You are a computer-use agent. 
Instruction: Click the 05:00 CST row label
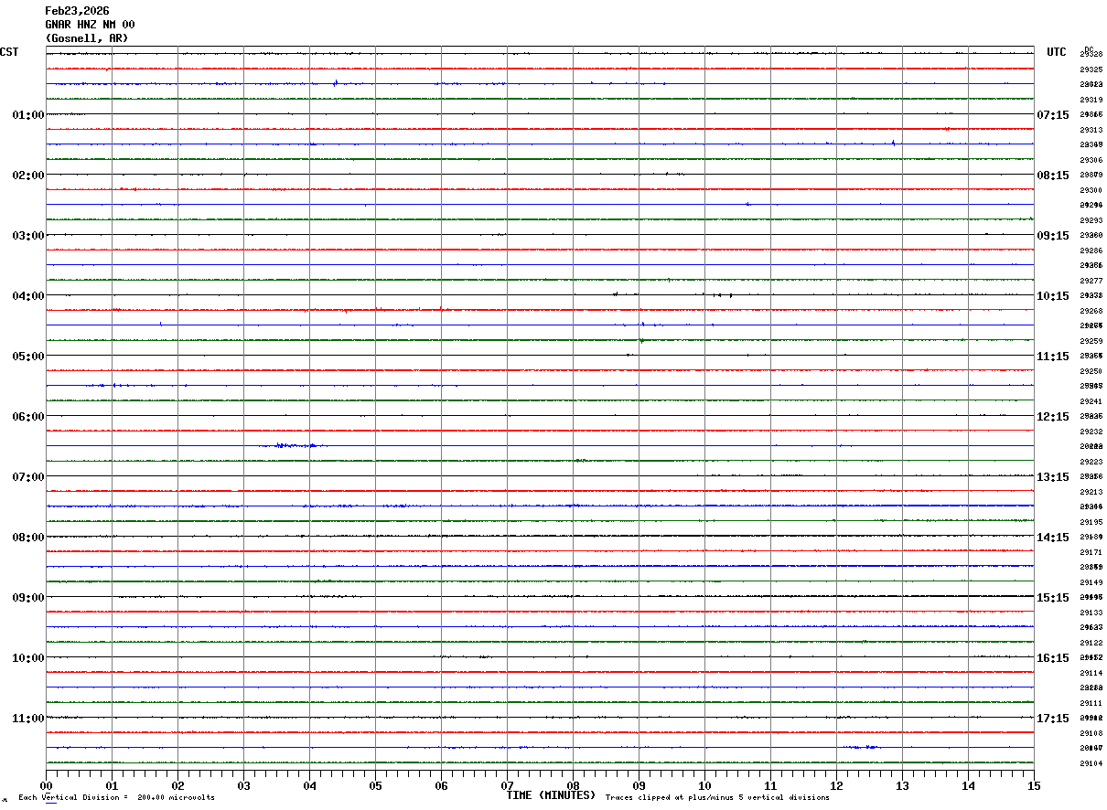click(x=28, y=356)
